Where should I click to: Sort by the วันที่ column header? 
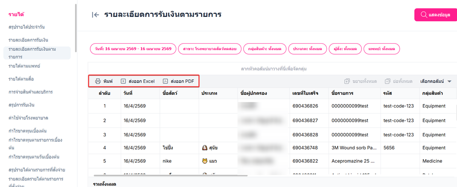point(141,93)
